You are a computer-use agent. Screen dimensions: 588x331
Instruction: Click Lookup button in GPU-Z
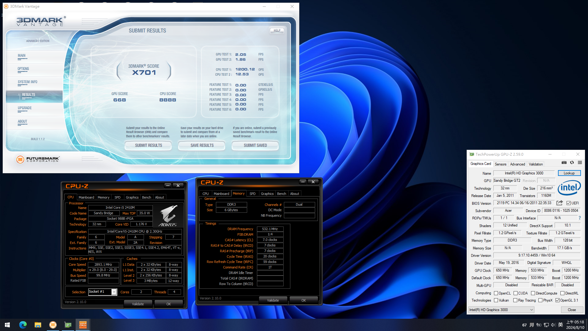[x=569, y=173]
